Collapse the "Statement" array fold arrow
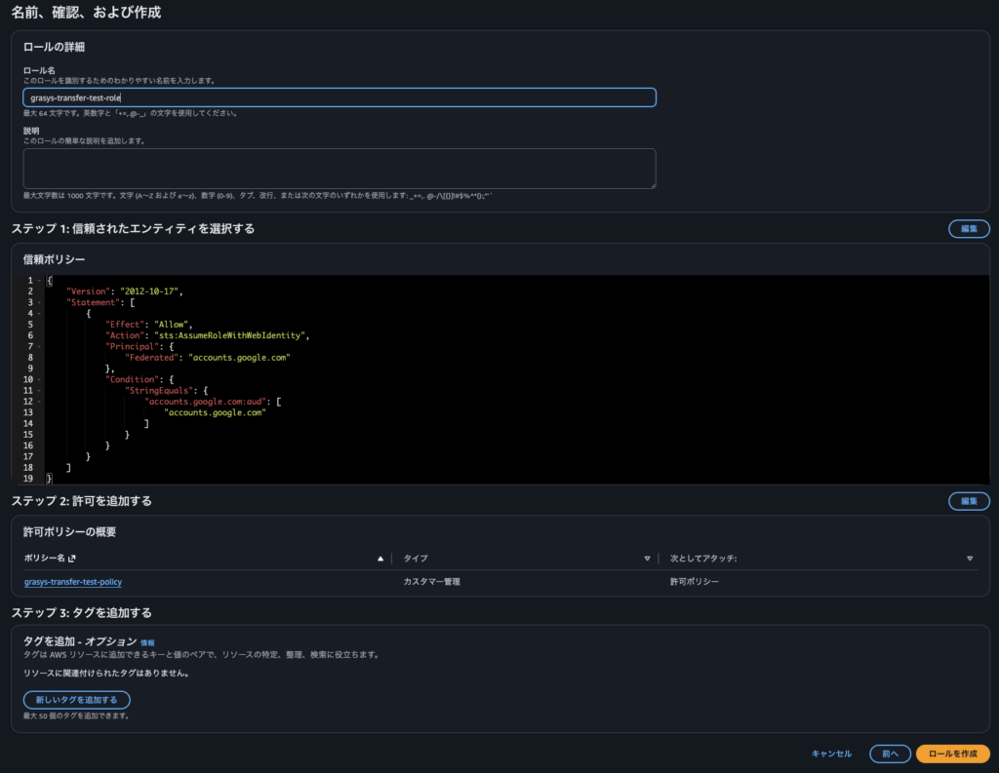The height and width of the screenshot is (773, 999). pyautogui.click(x=39, y=302)
